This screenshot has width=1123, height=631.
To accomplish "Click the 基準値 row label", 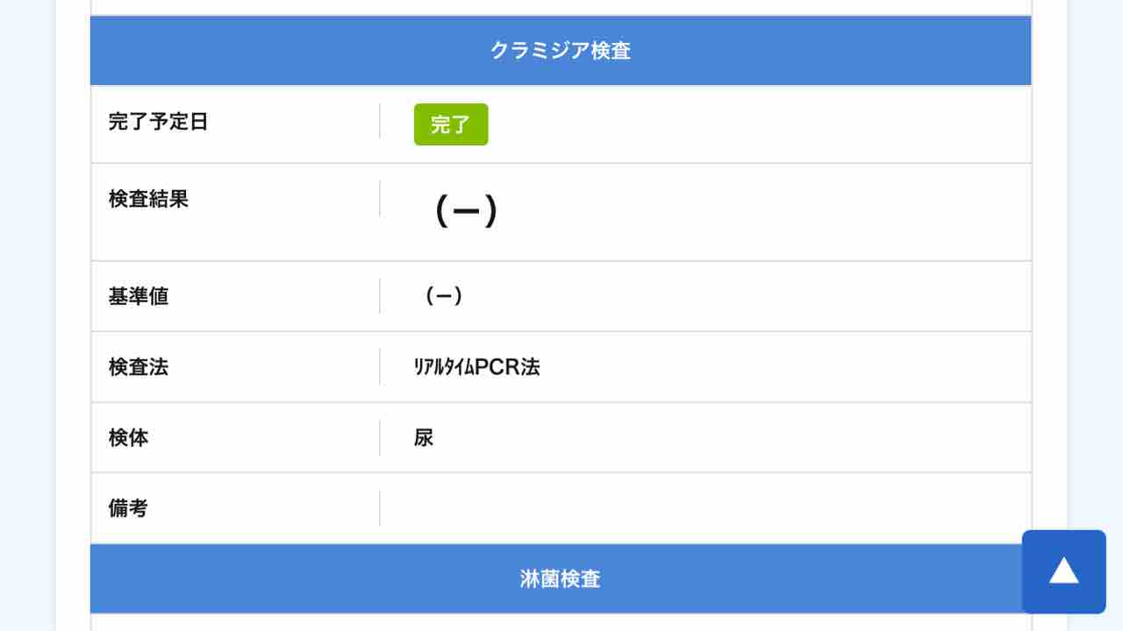I will (139, 296).
